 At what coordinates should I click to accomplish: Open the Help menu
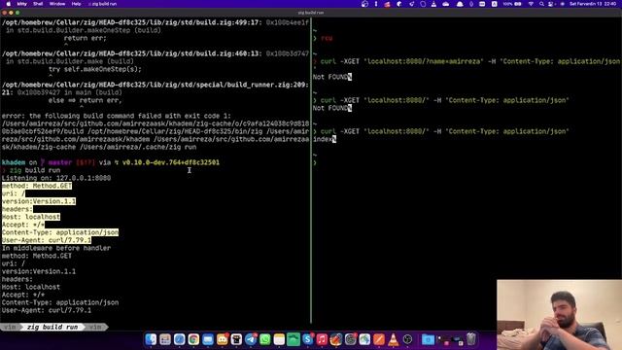pyautogui.click(x=76, y=4)
